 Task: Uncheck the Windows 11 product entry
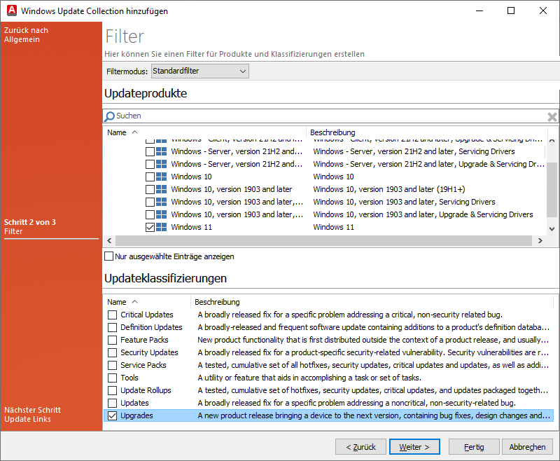150,227
